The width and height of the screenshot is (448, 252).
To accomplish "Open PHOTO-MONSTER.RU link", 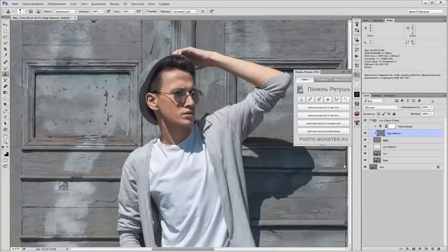I will (x=323, y=139).
